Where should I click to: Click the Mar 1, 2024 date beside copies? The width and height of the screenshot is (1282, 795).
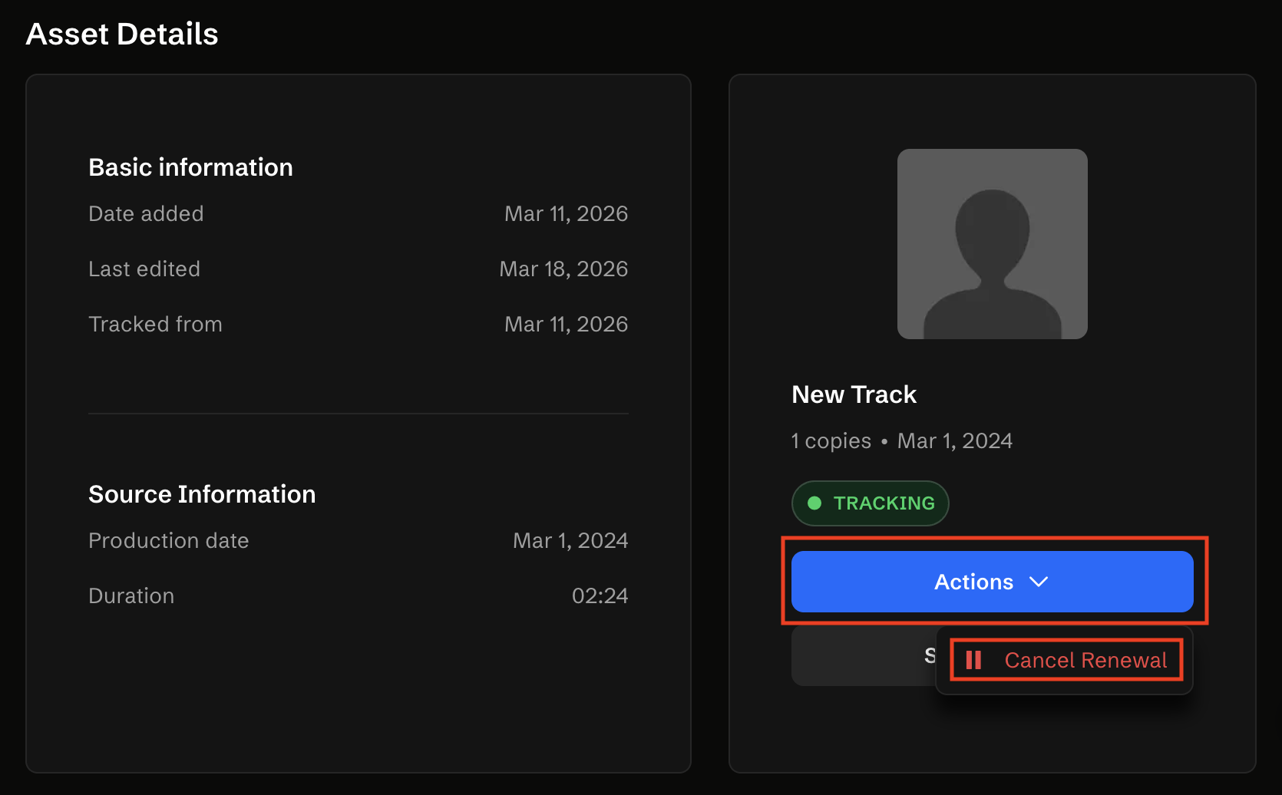point(954,440)
